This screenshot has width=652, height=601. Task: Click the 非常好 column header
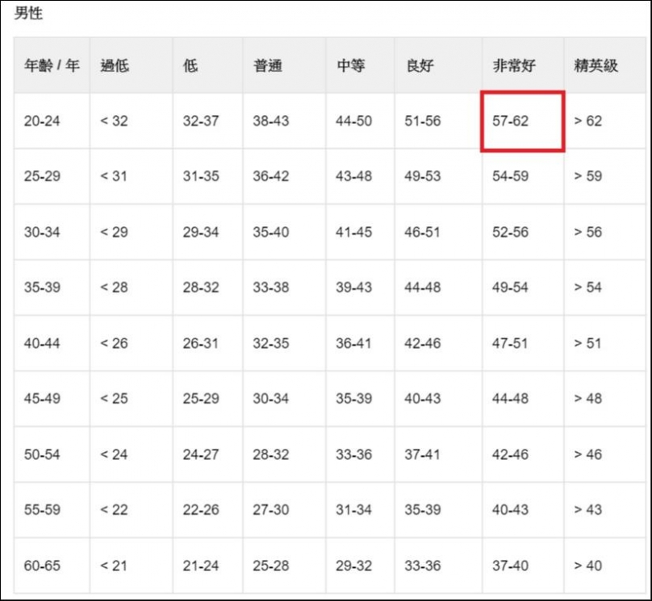(x=514, y=65)
